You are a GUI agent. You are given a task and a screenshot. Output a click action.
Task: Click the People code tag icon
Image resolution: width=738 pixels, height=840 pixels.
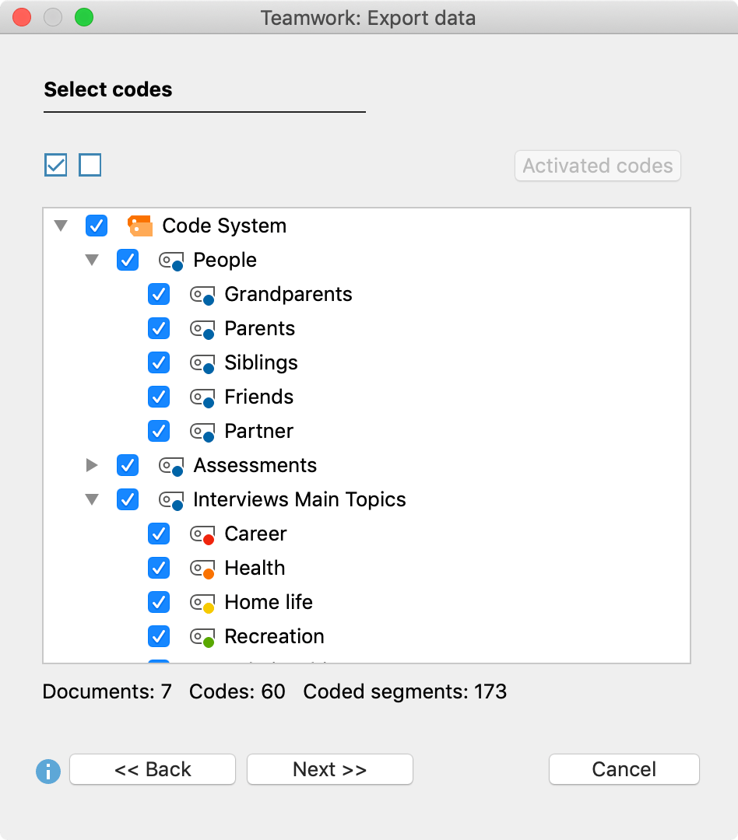pyautogui.click(x=171, y=261)
